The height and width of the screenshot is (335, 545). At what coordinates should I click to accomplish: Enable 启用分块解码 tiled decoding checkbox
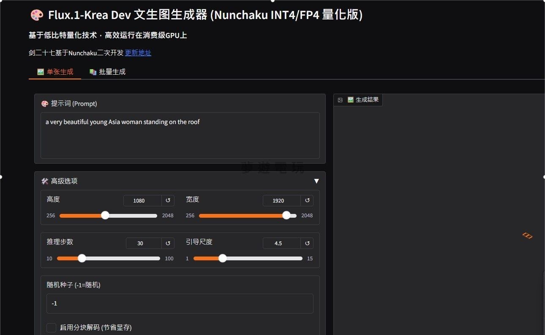click(52, 327)
